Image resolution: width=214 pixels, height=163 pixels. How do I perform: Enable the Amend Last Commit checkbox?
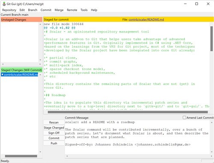[184, 118]
